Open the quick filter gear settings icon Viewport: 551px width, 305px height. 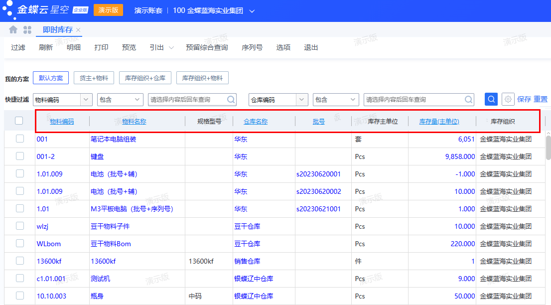508,99
